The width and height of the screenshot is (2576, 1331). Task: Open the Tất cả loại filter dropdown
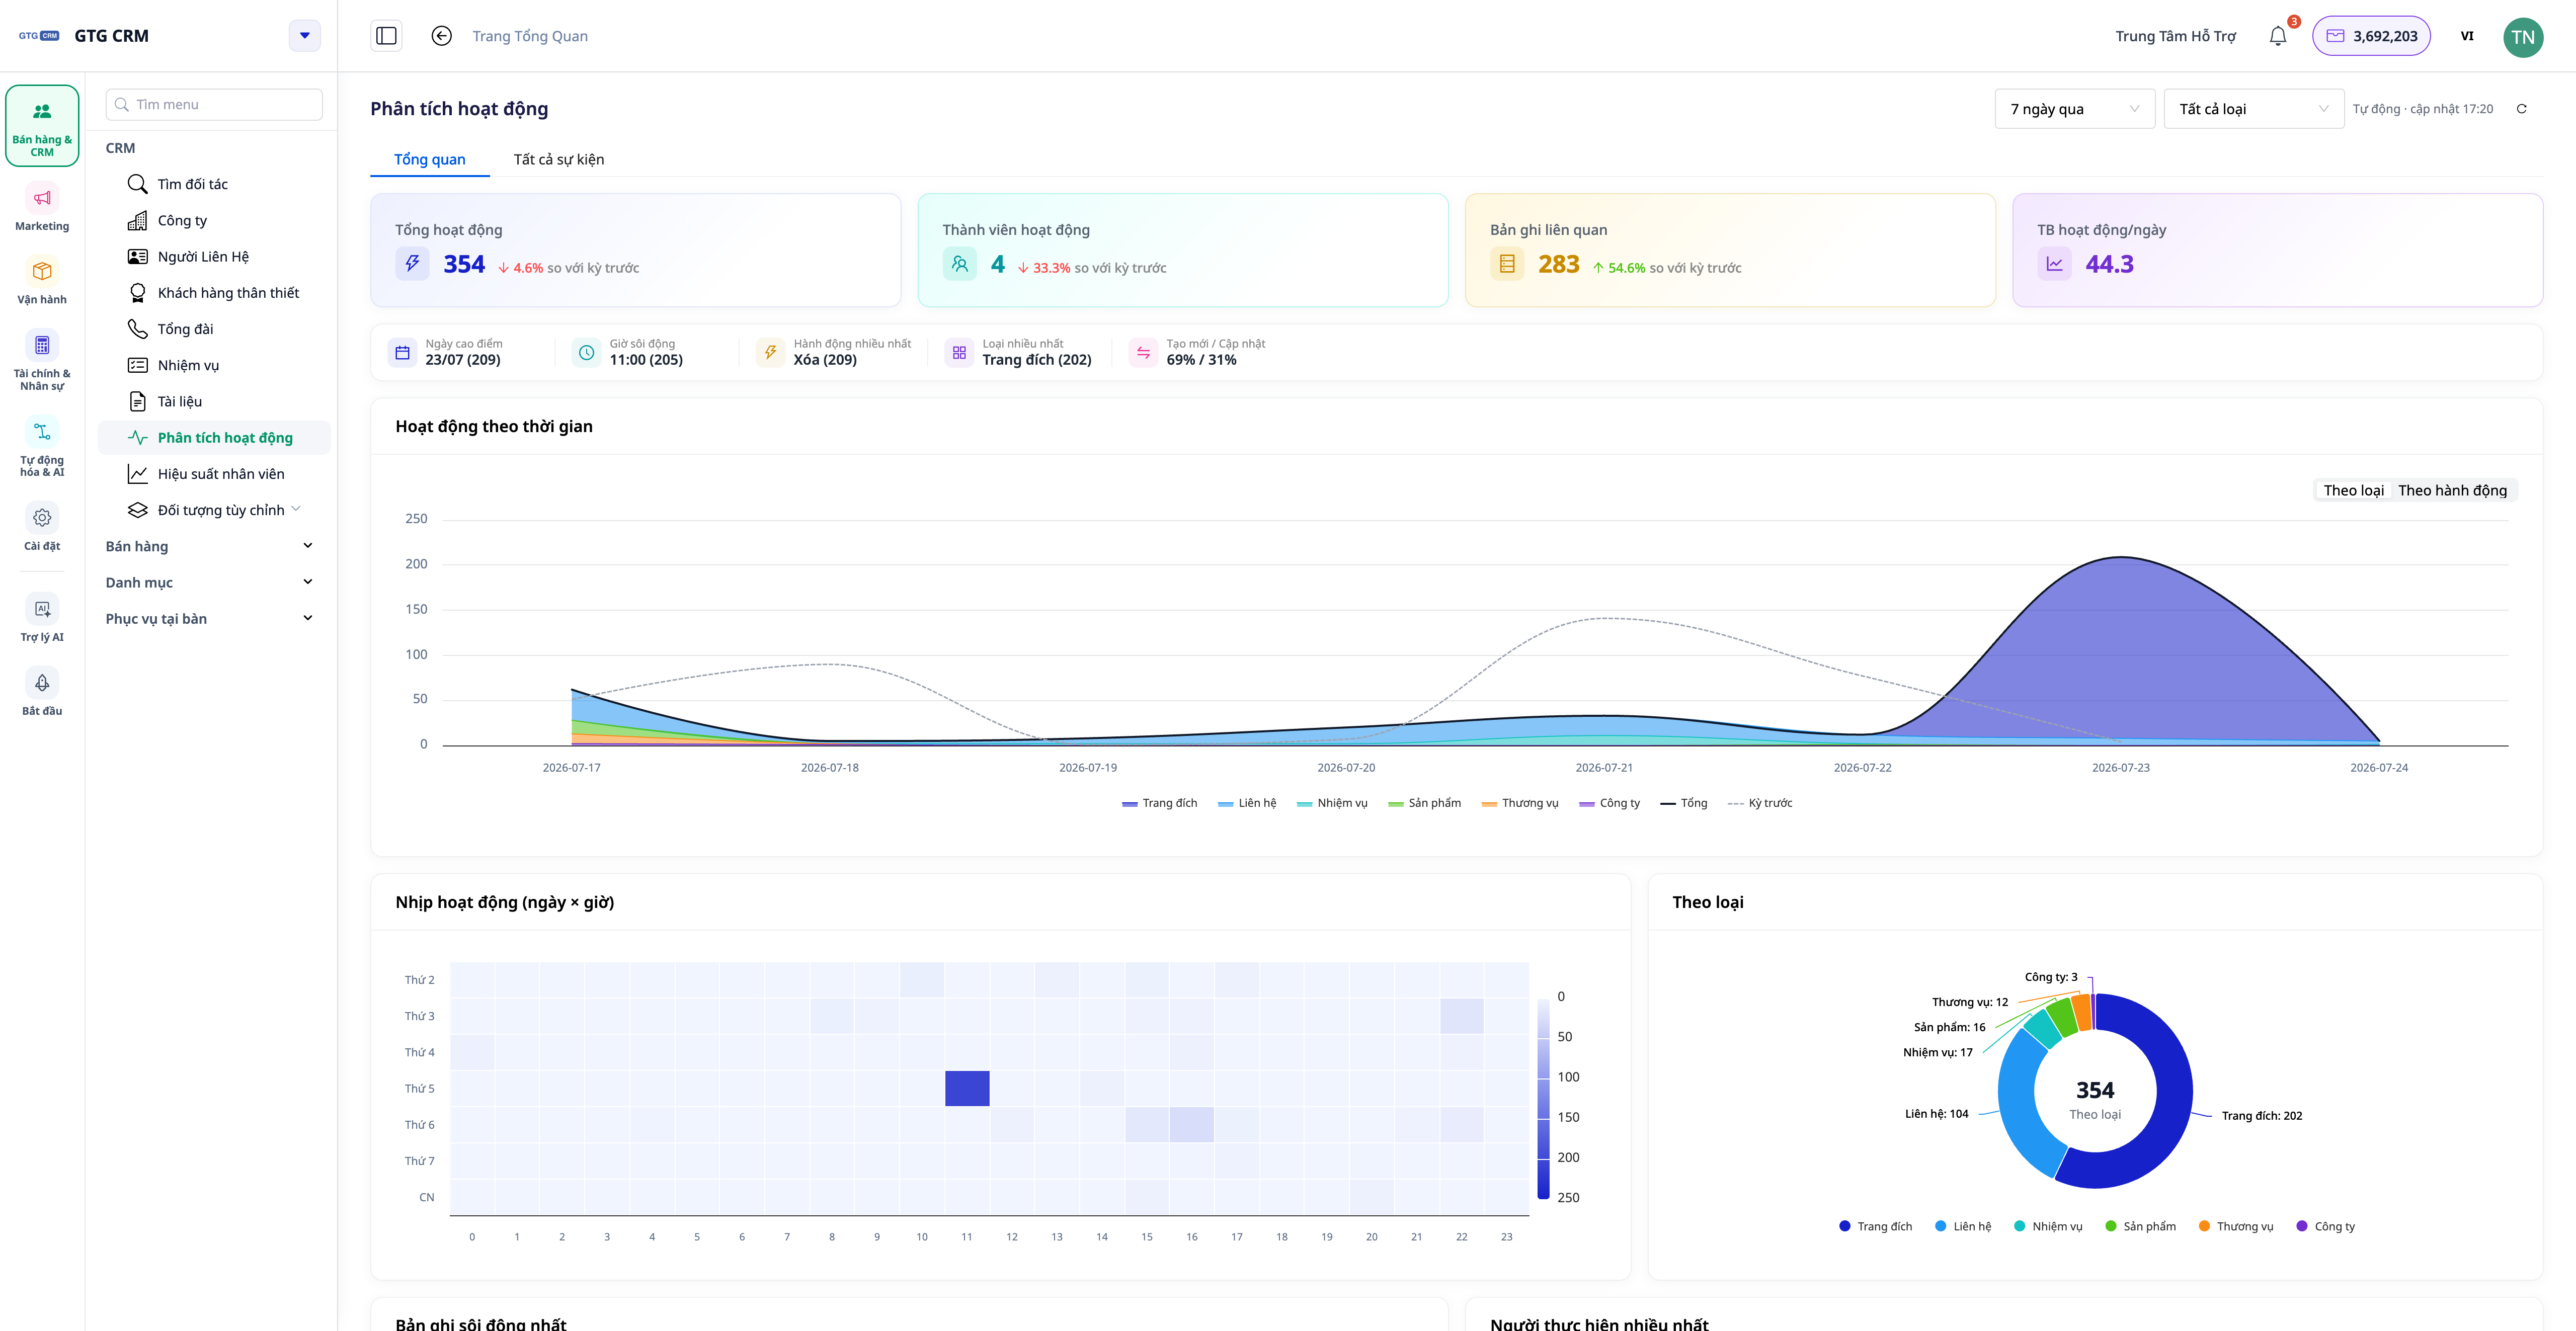[2253, 109]
